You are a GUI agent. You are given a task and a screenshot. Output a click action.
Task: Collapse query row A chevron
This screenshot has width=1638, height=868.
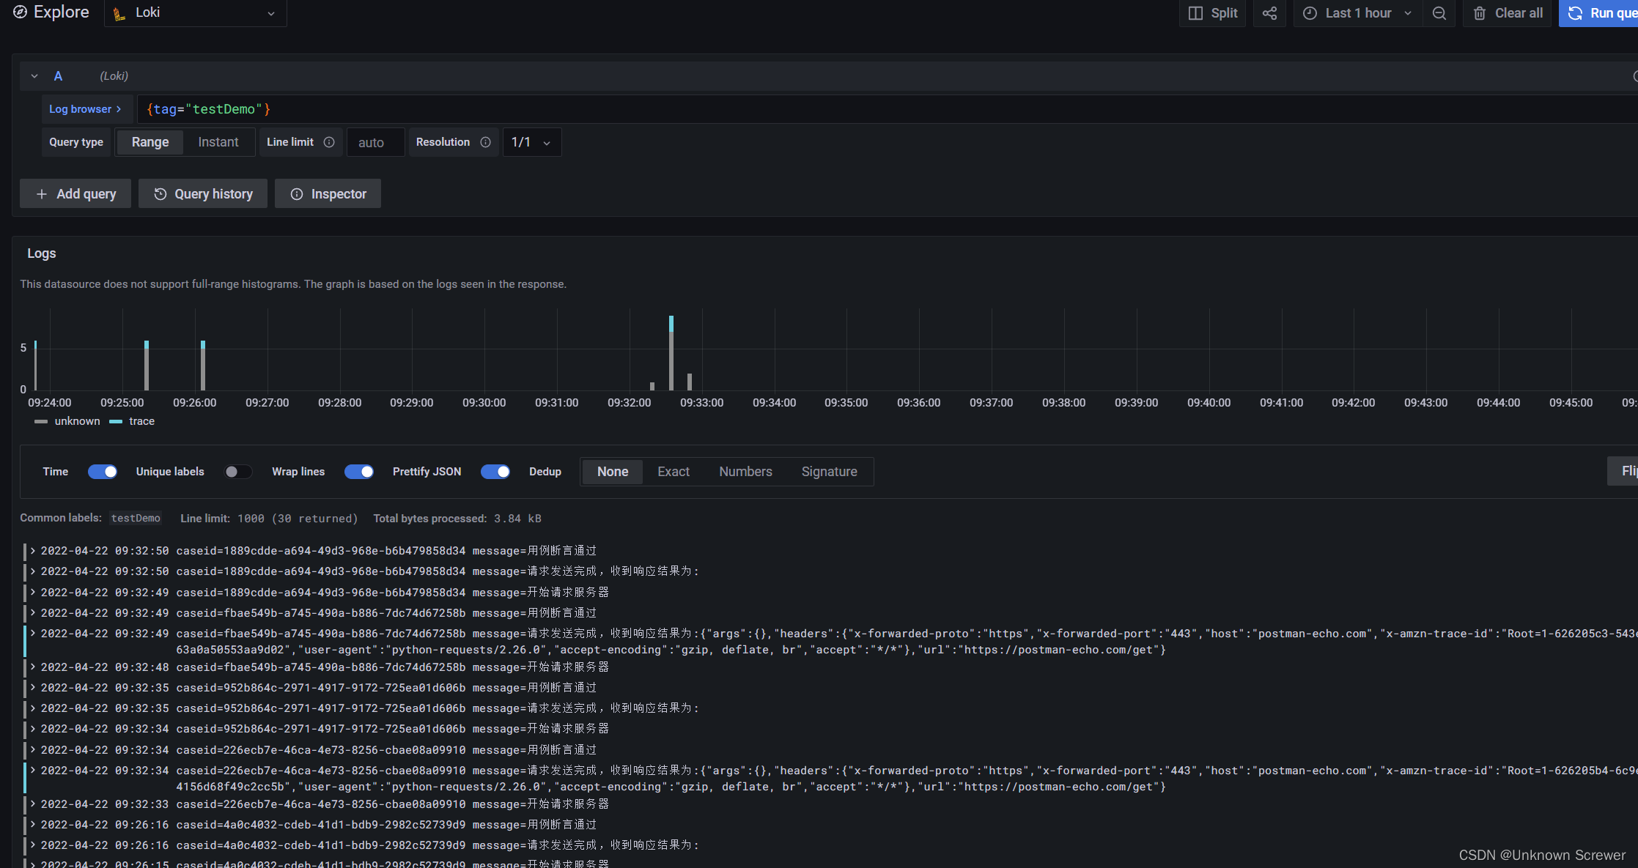34,76
